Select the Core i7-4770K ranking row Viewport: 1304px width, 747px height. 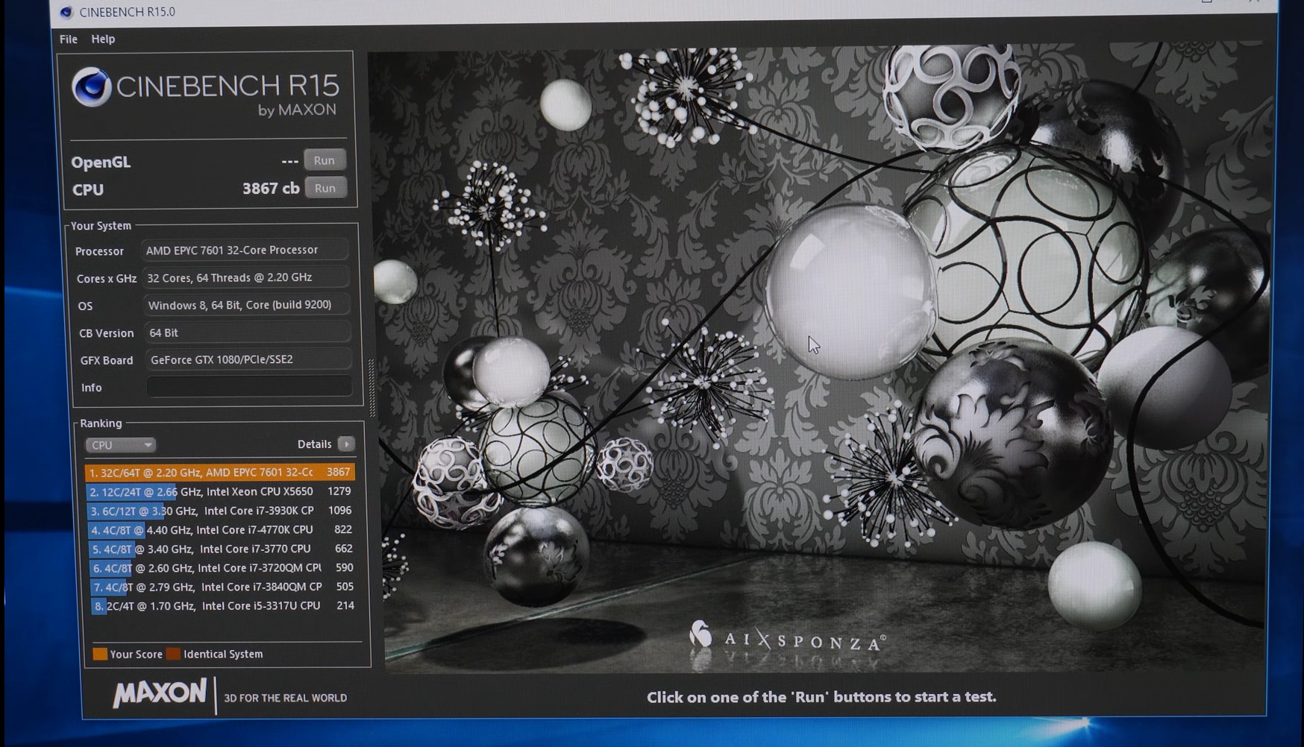[x=222, y=529]
